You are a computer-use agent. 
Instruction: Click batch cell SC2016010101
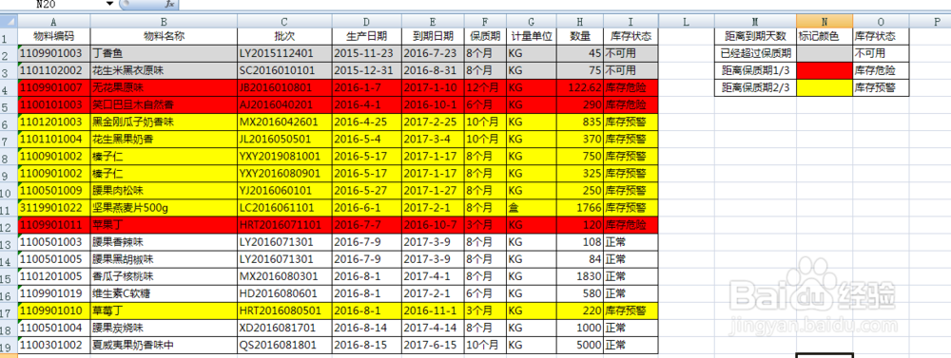pos(284,70)
